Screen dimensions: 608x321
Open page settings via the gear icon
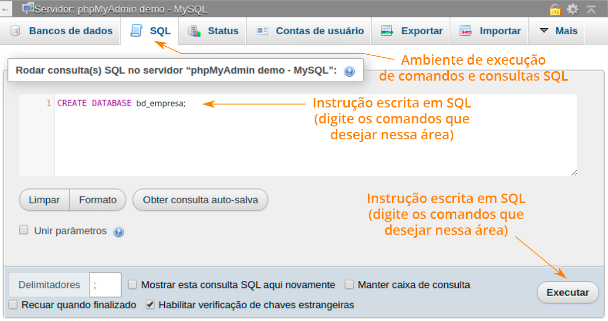573,9
